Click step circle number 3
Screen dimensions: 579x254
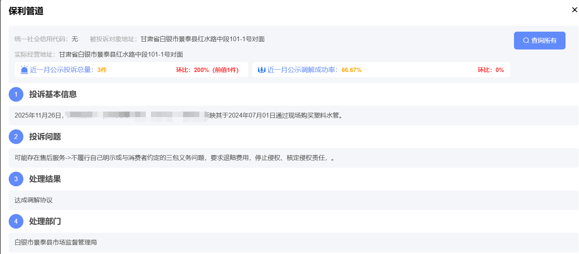coord(16,179)
